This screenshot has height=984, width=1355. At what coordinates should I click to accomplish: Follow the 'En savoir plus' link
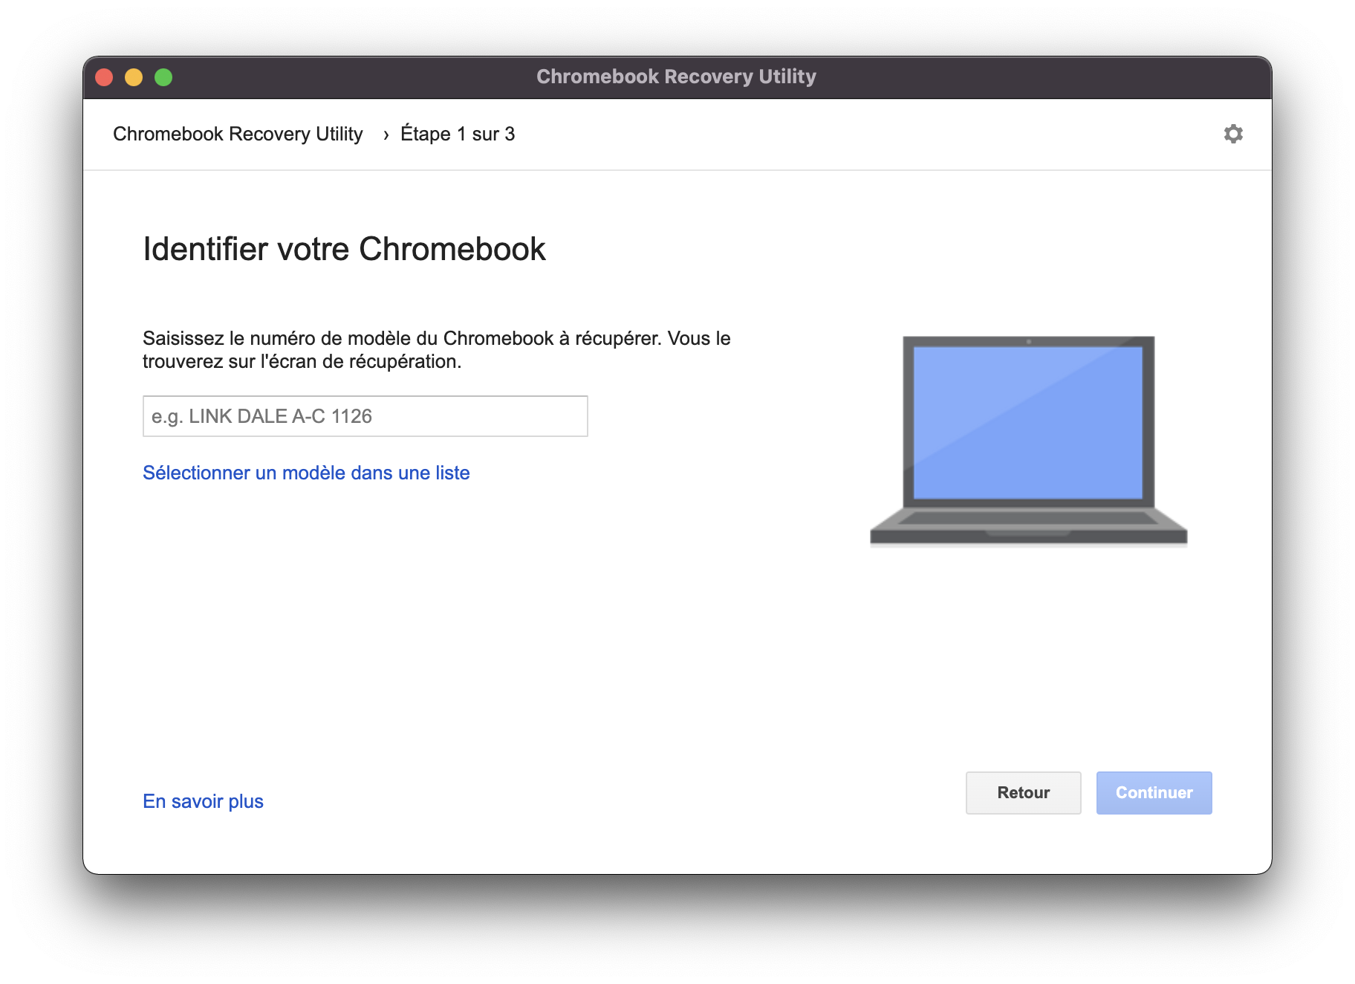pyautogui.click(x=203, y=801)
